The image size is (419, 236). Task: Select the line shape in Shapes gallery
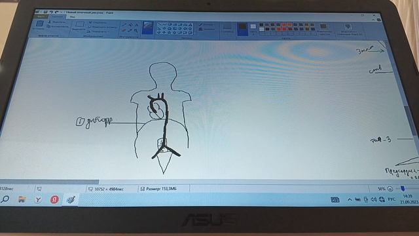(x=159, y=25)
